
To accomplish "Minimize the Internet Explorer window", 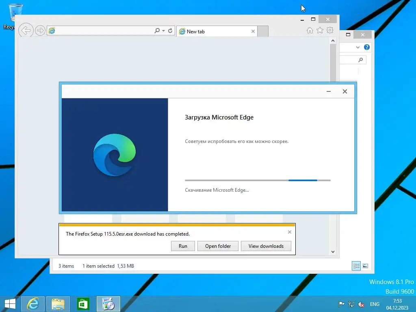I will (x=302, y=19).
